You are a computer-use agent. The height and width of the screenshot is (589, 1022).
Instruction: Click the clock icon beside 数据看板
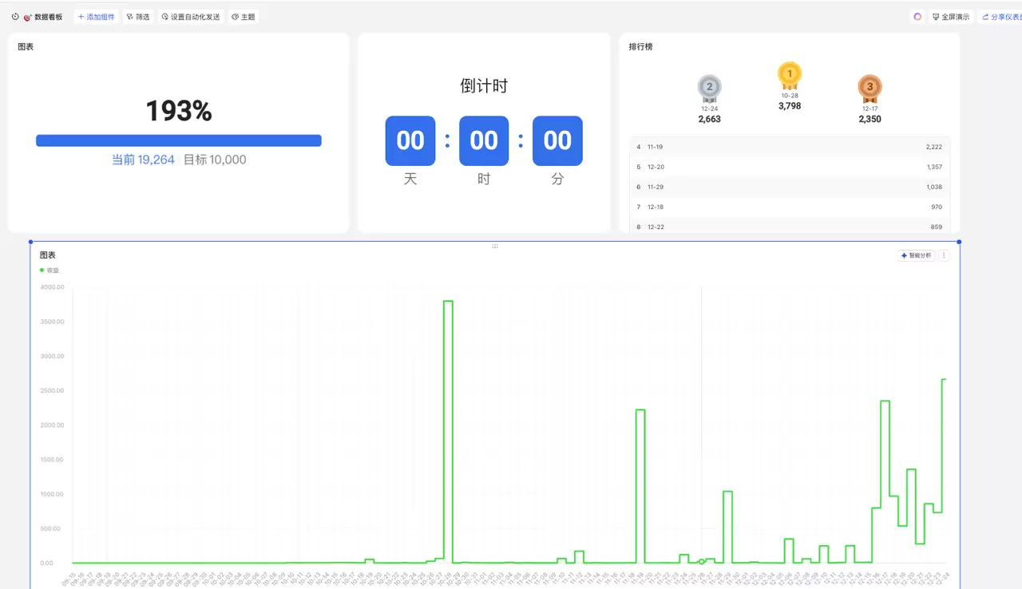(x=15, y=17)
